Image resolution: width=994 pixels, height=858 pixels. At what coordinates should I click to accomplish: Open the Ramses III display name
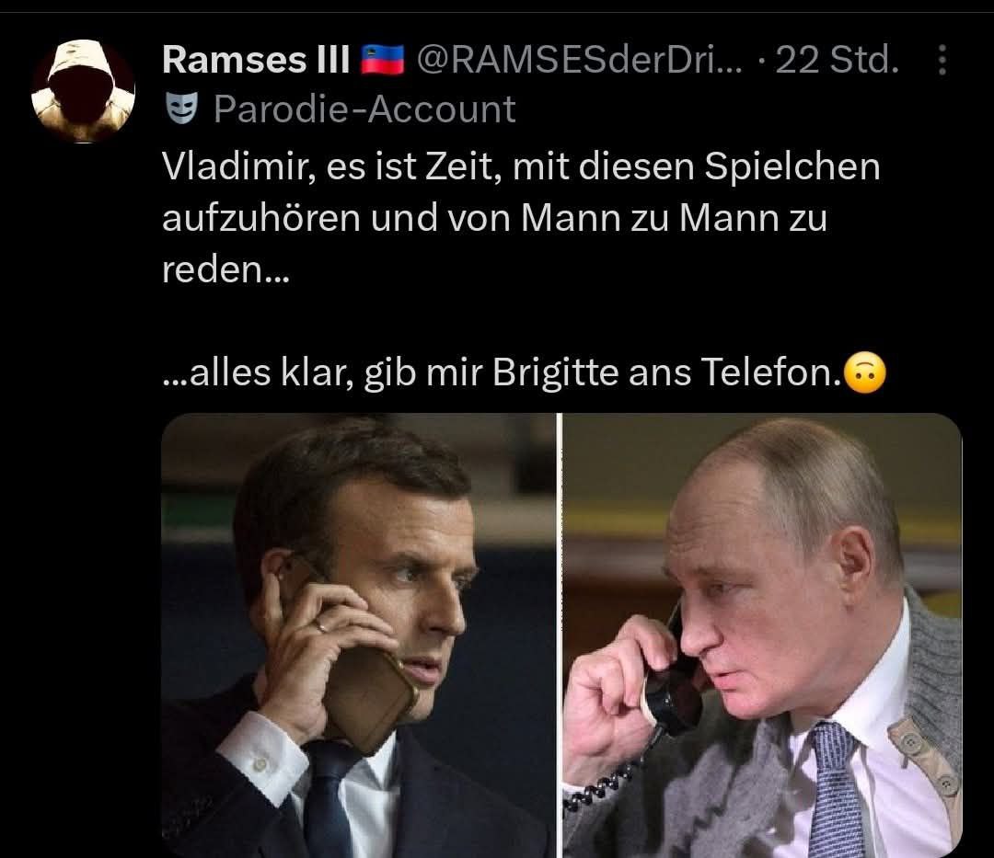click(256, 60)
